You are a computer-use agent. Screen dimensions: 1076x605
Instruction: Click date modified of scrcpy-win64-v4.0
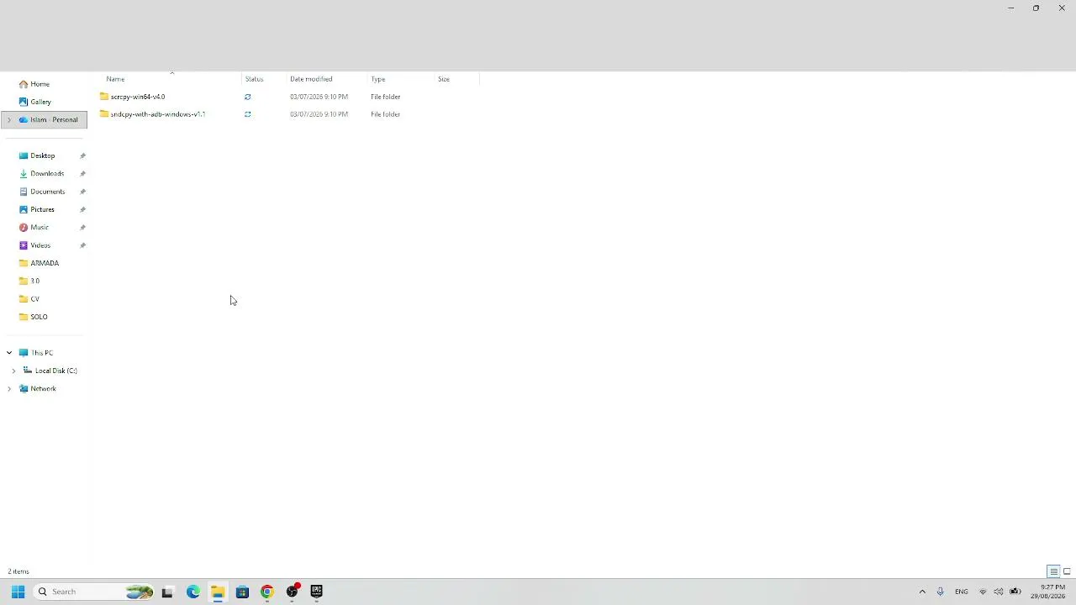pyautogui.click(x=319, y=97)
